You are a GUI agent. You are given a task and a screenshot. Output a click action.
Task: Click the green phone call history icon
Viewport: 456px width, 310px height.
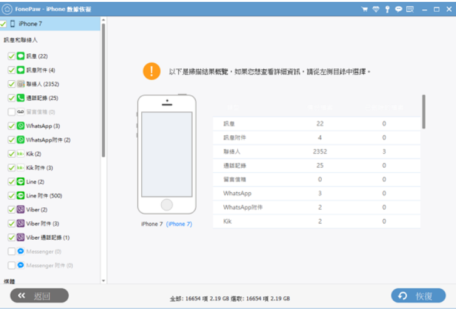tap(20, 98)
